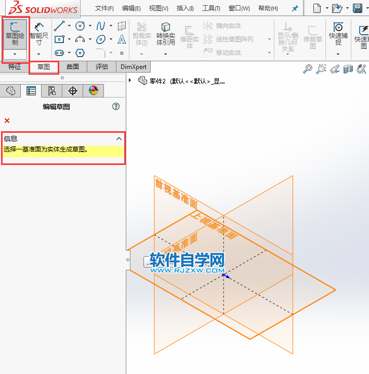Click Convert Entities (转换实体引用)
This screenshot has width=369, height=374.
pyautogui.click(x=166, y=34)
